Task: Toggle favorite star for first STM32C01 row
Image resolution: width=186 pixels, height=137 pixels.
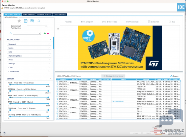Action: click(57, 82)
